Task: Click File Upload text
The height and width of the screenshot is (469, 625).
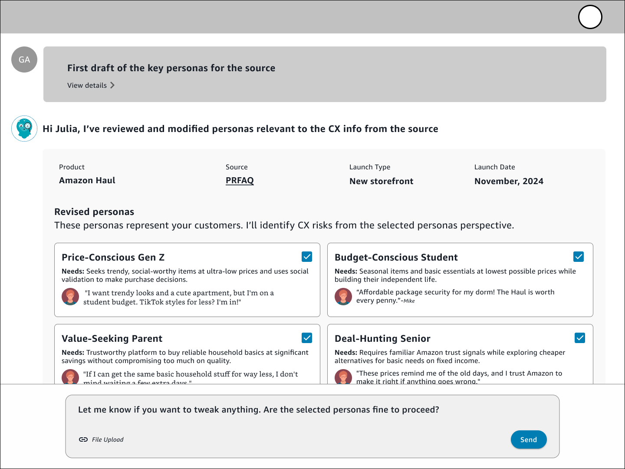Action: [x=108, y=439]
